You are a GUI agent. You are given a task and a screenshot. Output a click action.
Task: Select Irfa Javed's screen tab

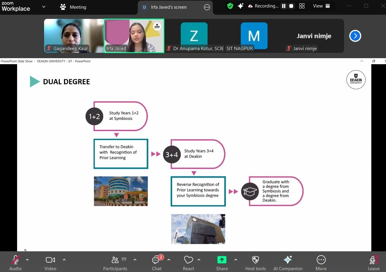(x=169, y=7)
